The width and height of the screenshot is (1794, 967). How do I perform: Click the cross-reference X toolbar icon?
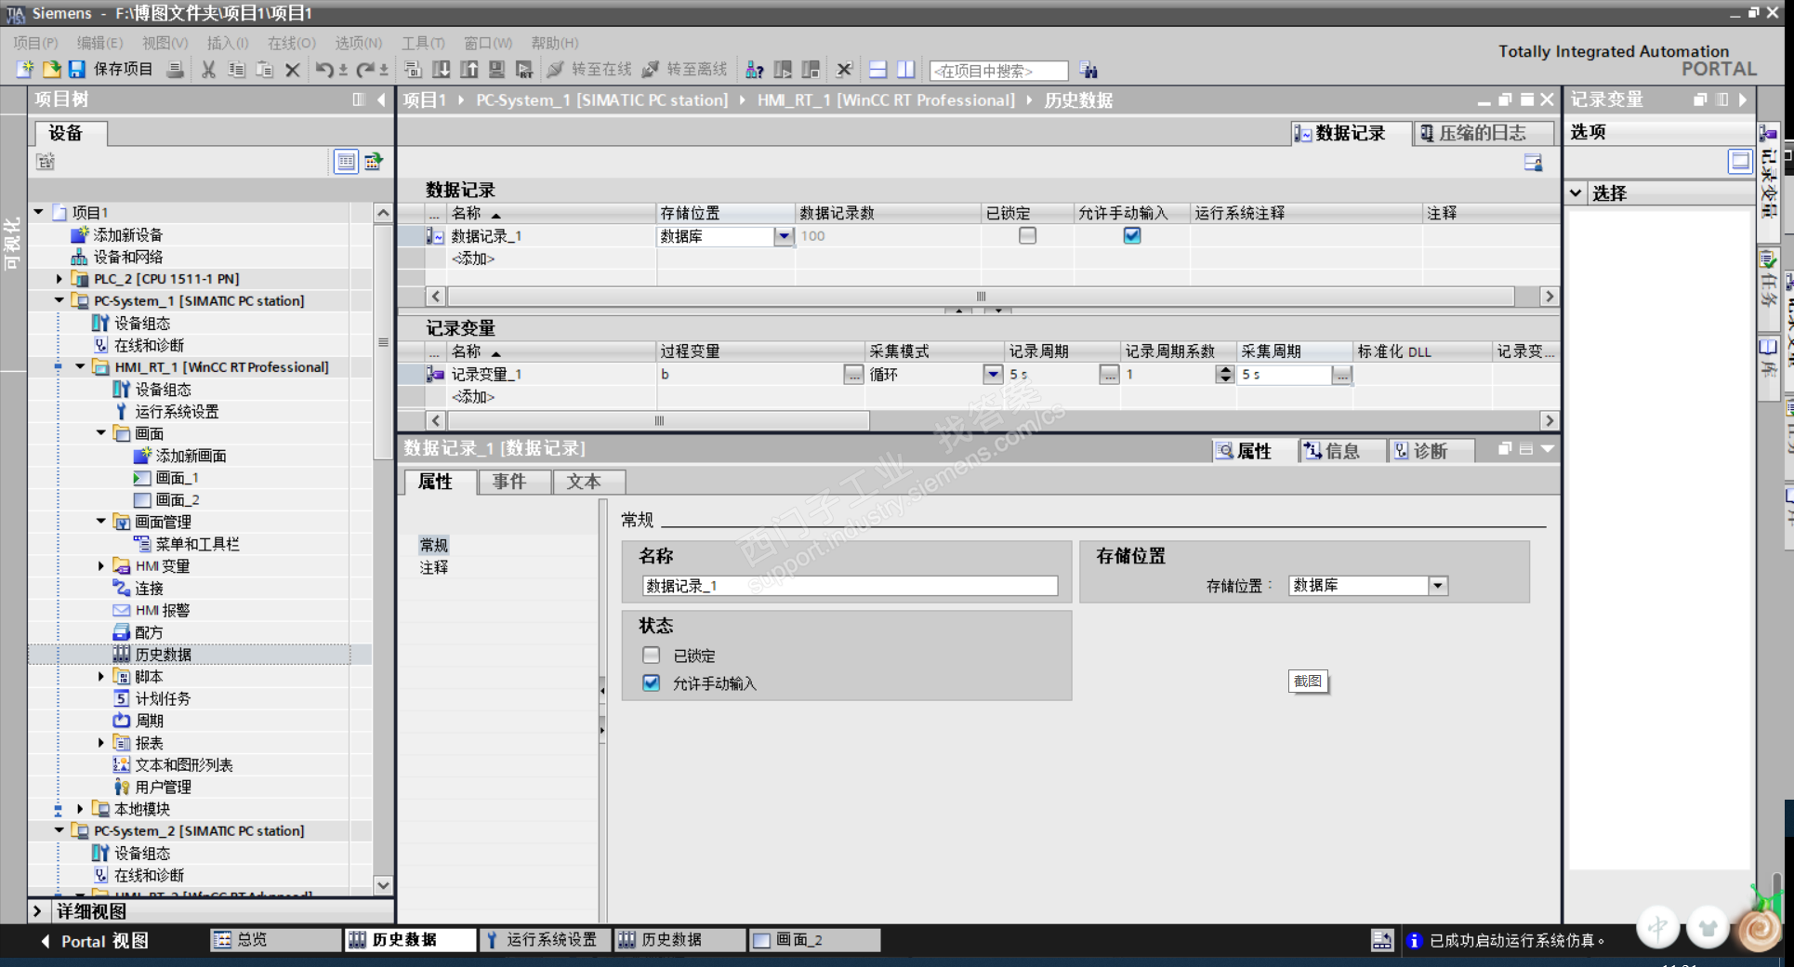[844, 70]
